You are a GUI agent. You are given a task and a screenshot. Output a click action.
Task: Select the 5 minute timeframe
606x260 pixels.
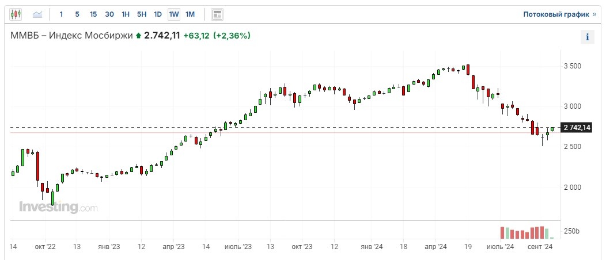point(77,14)
